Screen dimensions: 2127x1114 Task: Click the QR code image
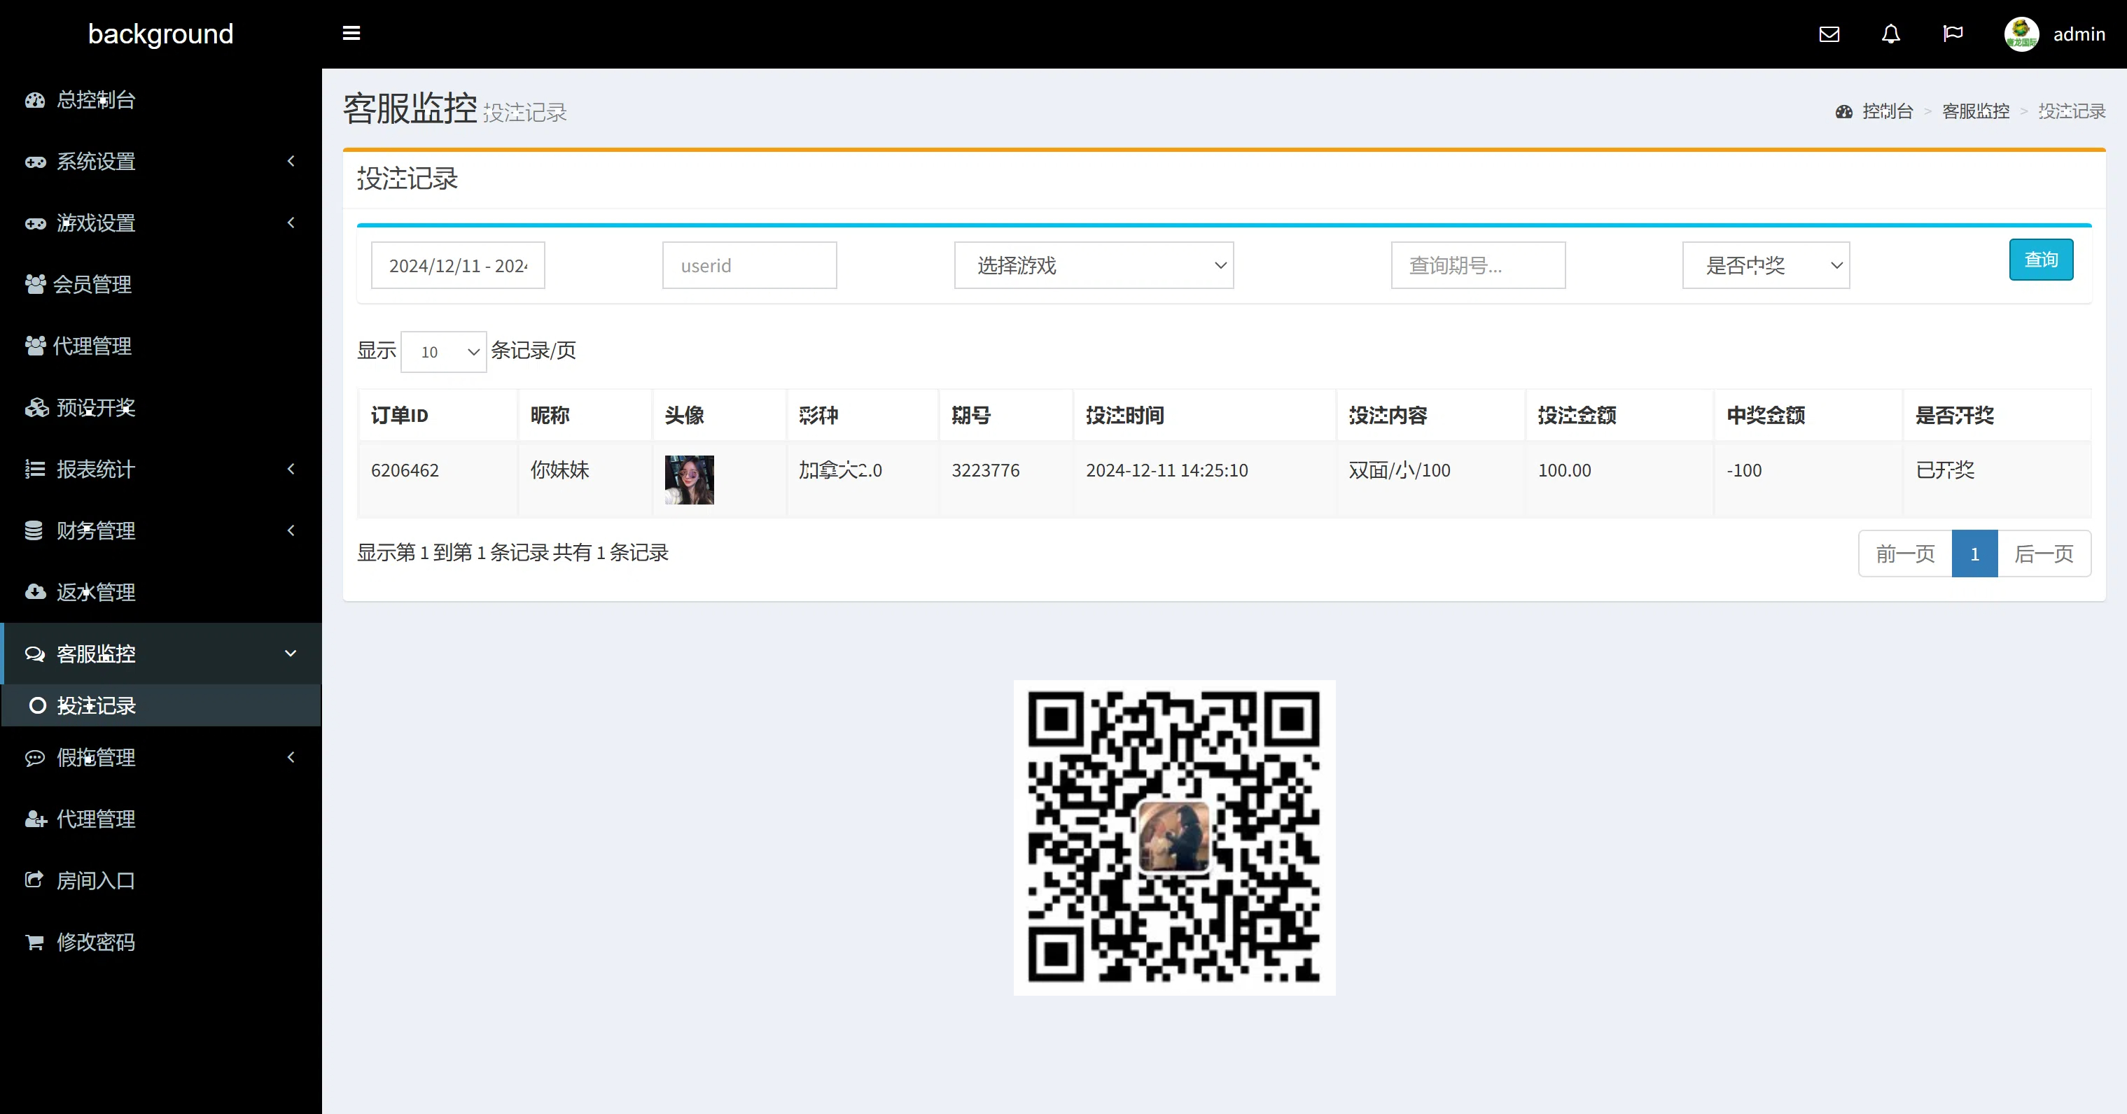[1174, 838]
